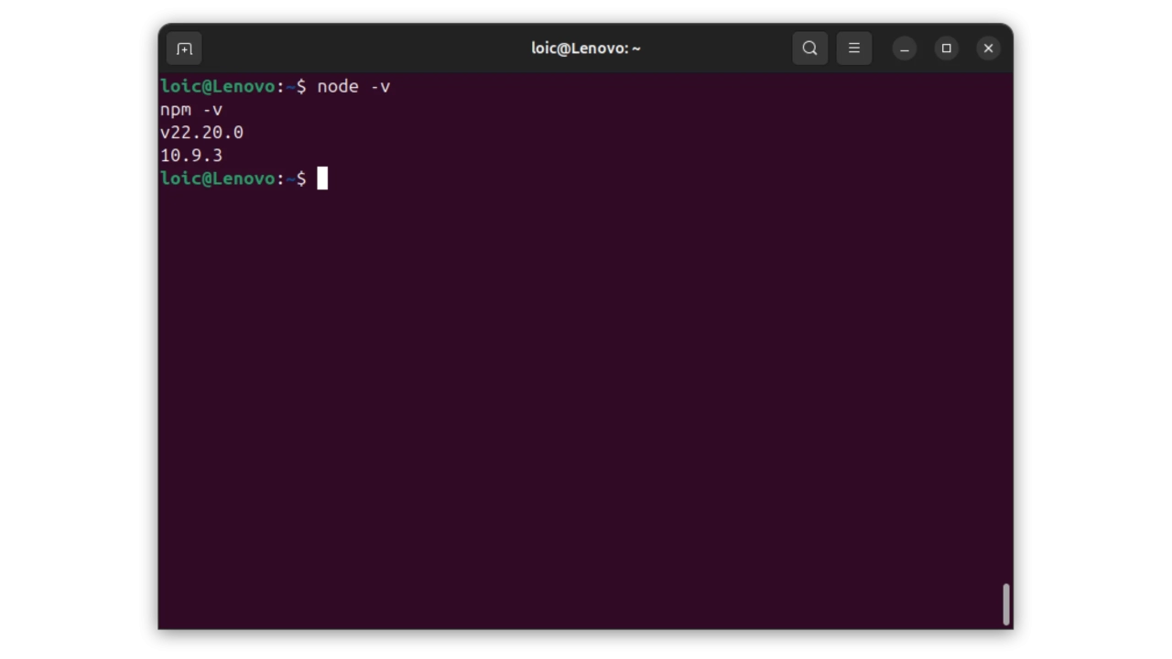Minimize the terminal window
Screen dimensions: 1172x659
pyautogui.click(x=905, y=49)
